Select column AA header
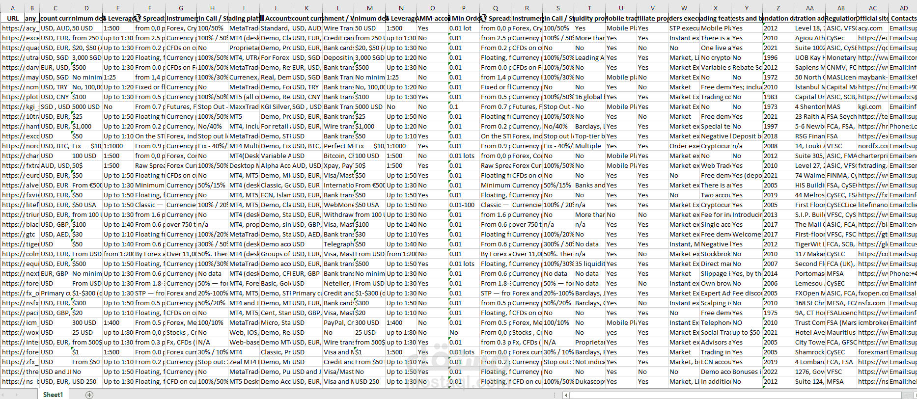The height and width of the screenshot is (399, 917). click(x=809, y=8)
